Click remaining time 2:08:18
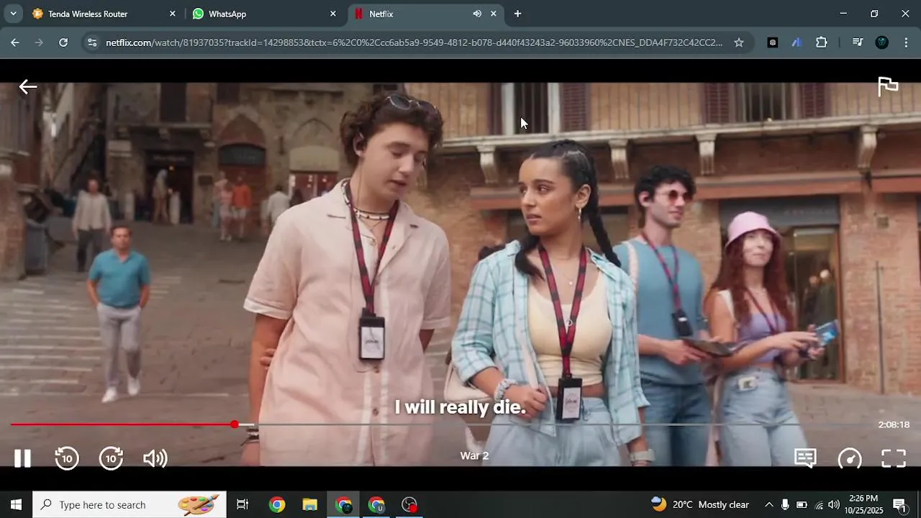The width and height of the screenshot is (921, 518). 894,424
